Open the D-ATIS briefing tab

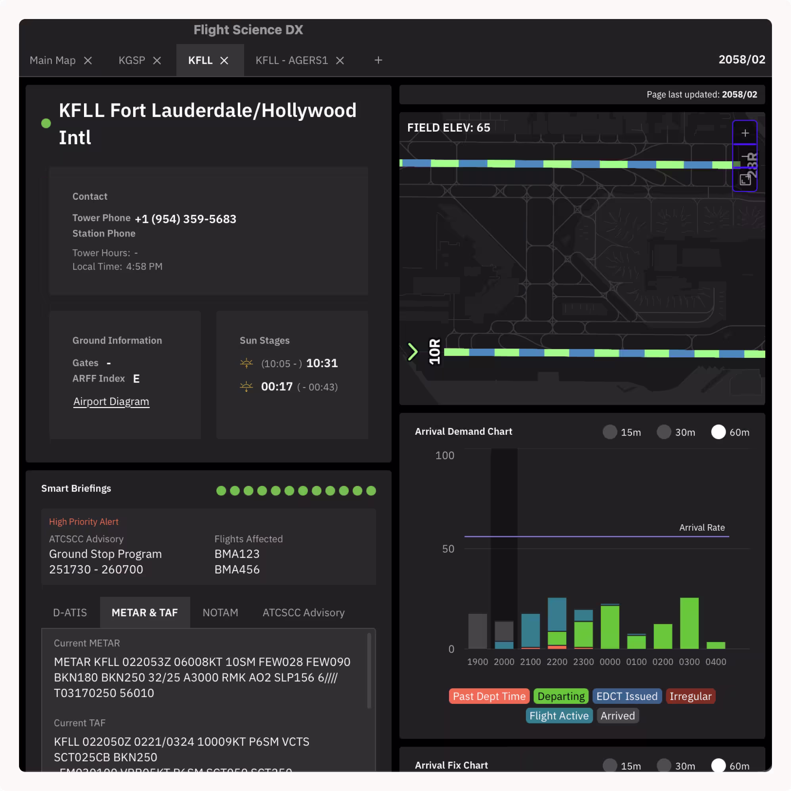[x=70, y=613]
